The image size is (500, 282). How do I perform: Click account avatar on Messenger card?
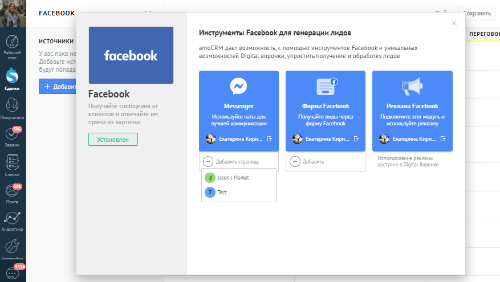pyautogui.click(x=211, y=139)
